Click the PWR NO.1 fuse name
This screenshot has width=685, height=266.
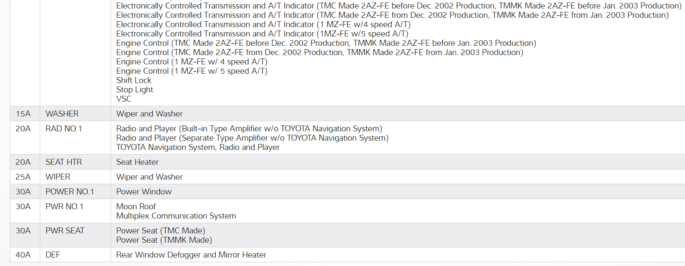click(64, 207)
